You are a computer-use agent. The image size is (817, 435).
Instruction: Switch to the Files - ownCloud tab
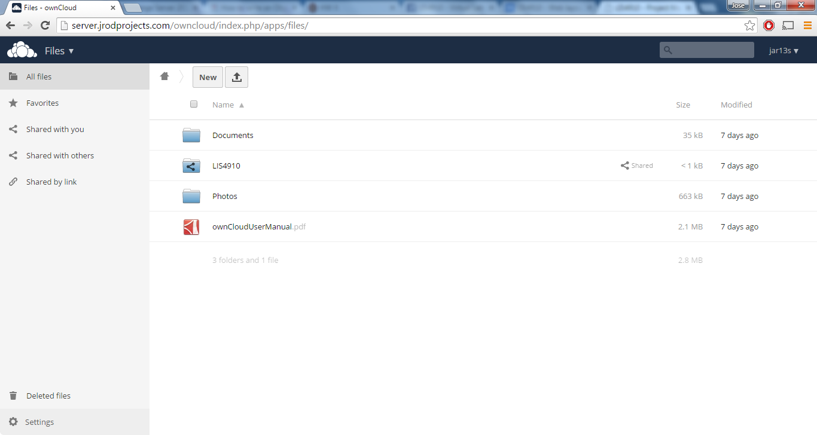(x=62, y=8)
